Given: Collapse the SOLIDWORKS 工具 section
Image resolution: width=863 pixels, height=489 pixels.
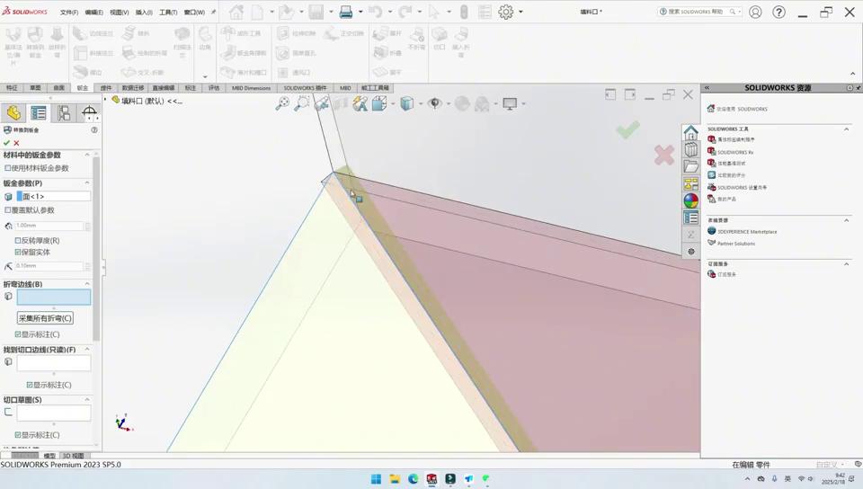Looking at the screenshot, I should point(846,129).
